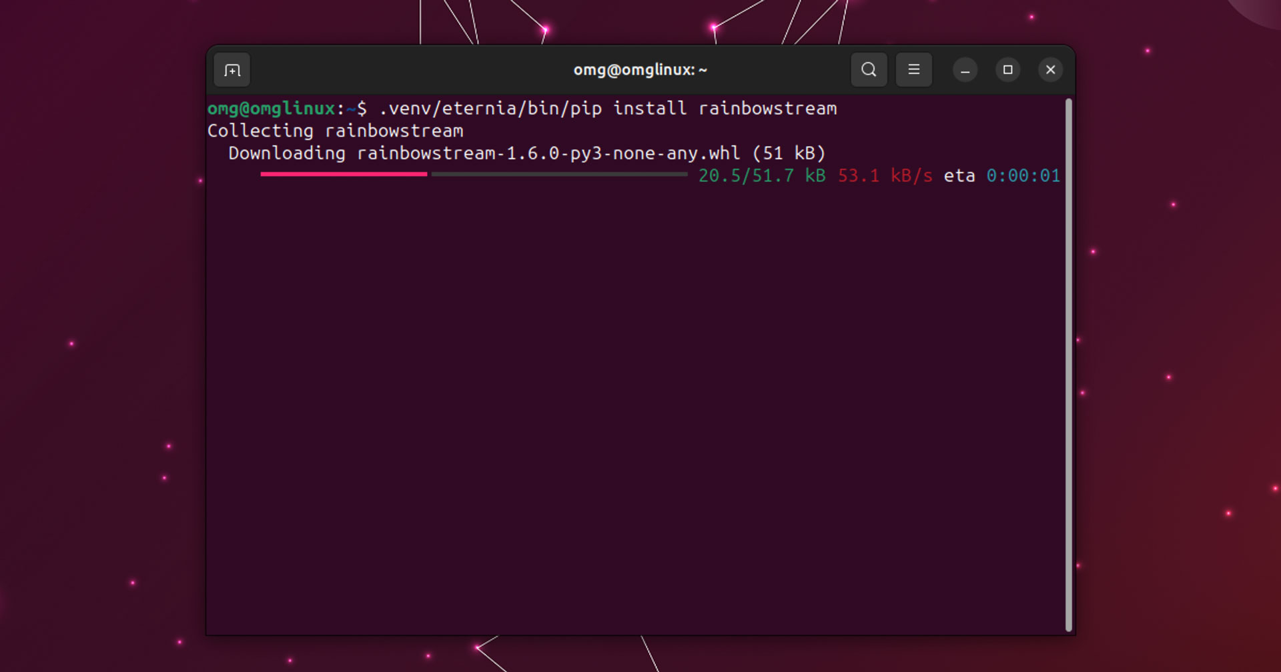Click the '20.5/51.7 kB' progress value
1281x672 pixels.
(x=762, y=176)
